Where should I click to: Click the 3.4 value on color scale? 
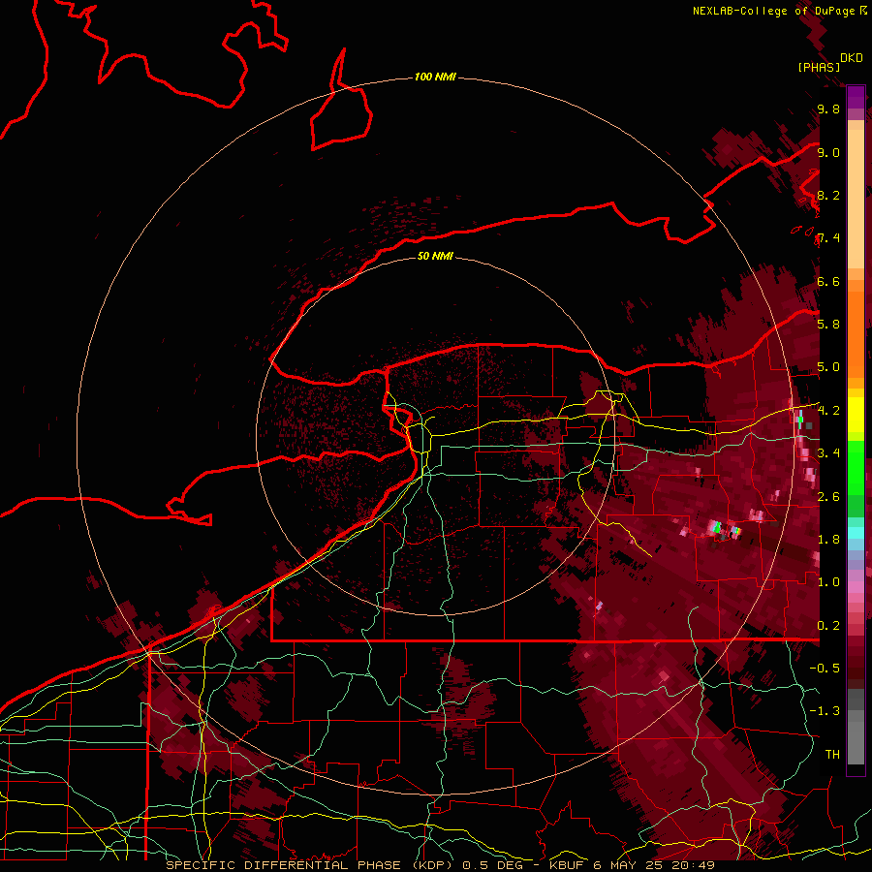828,453
